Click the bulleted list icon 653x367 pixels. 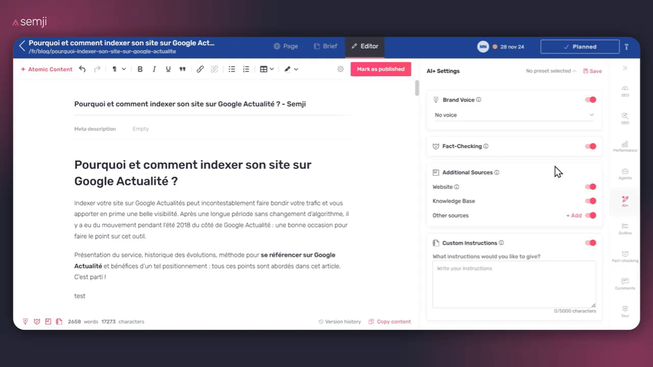pos(232,69)
